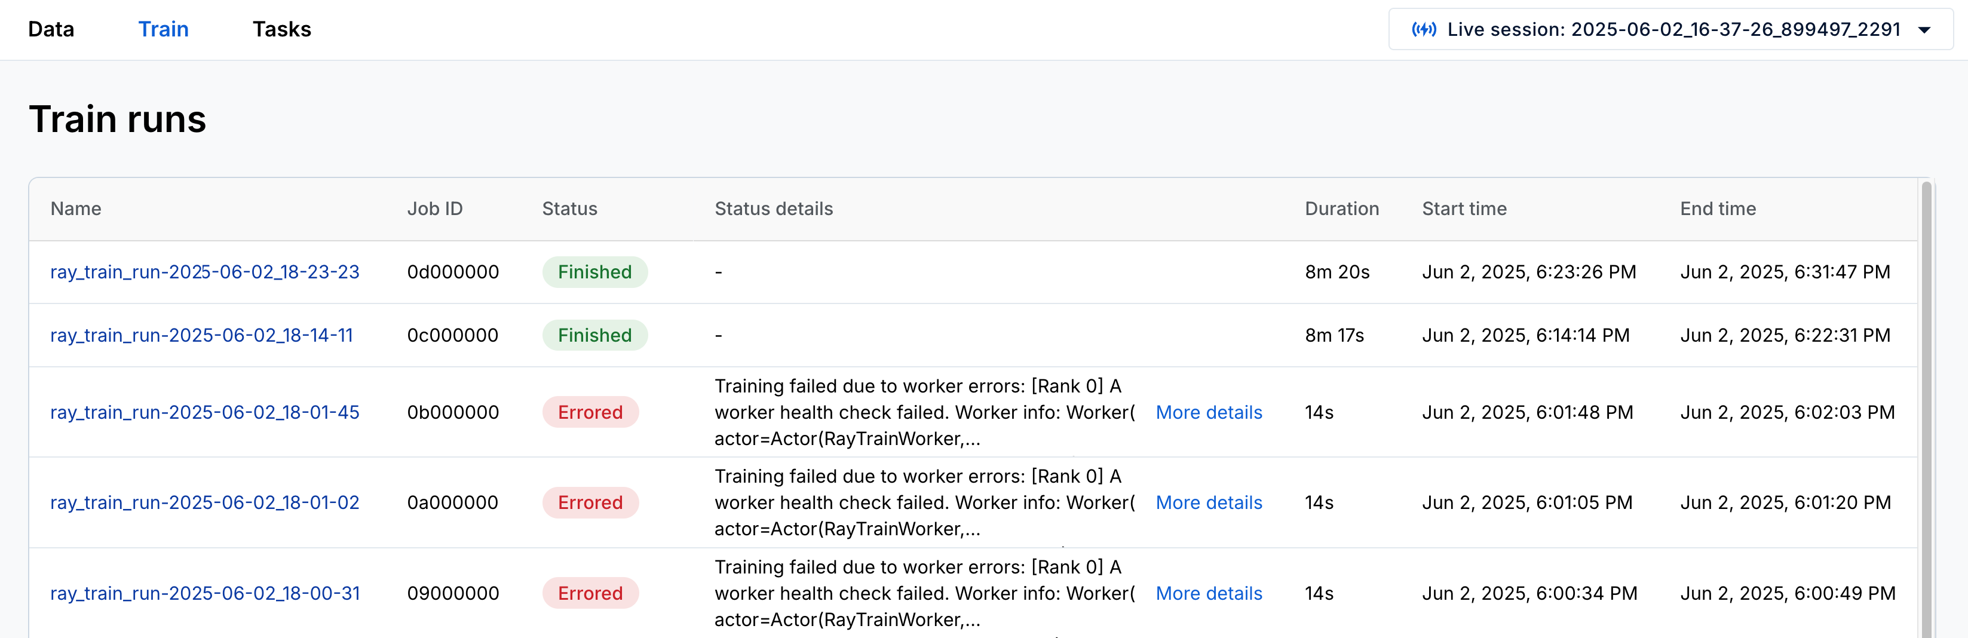
Task: Click the live session broadcast icon
Action: point(1423,29)
